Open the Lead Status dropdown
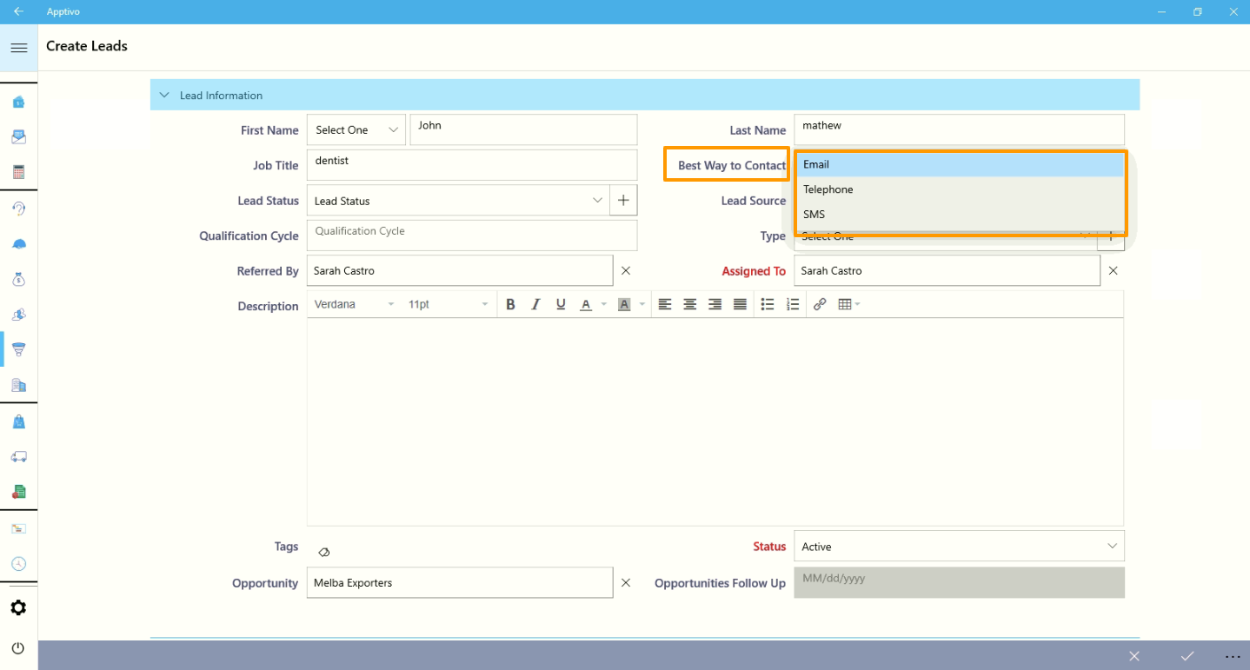 click(x=458, y=201)
